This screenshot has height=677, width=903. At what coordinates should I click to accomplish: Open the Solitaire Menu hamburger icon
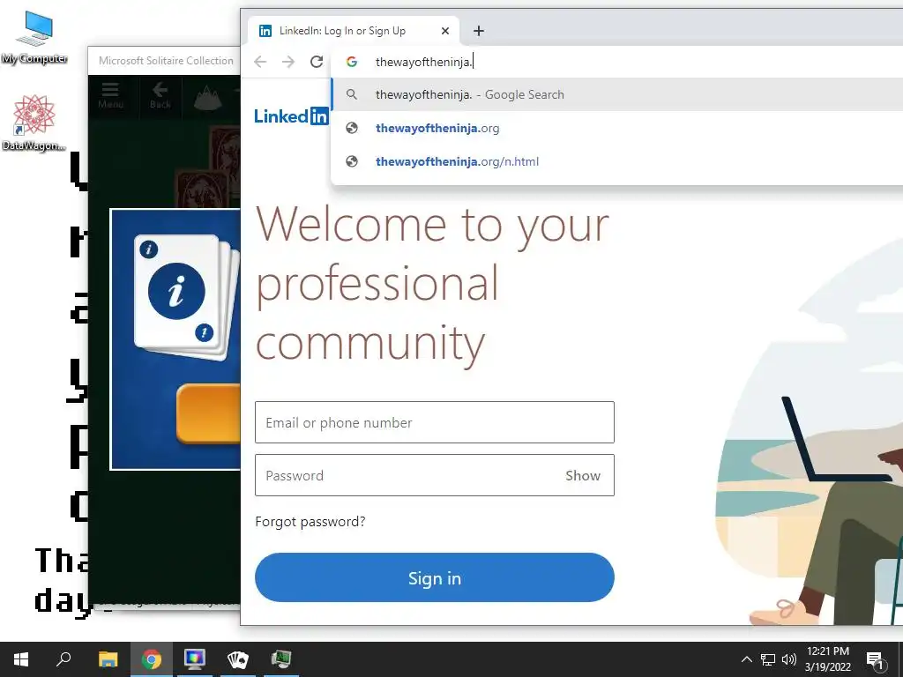(x=110, y=95)
